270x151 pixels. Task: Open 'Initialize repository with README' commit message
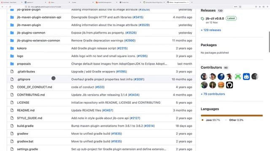[x=116, y=102]
